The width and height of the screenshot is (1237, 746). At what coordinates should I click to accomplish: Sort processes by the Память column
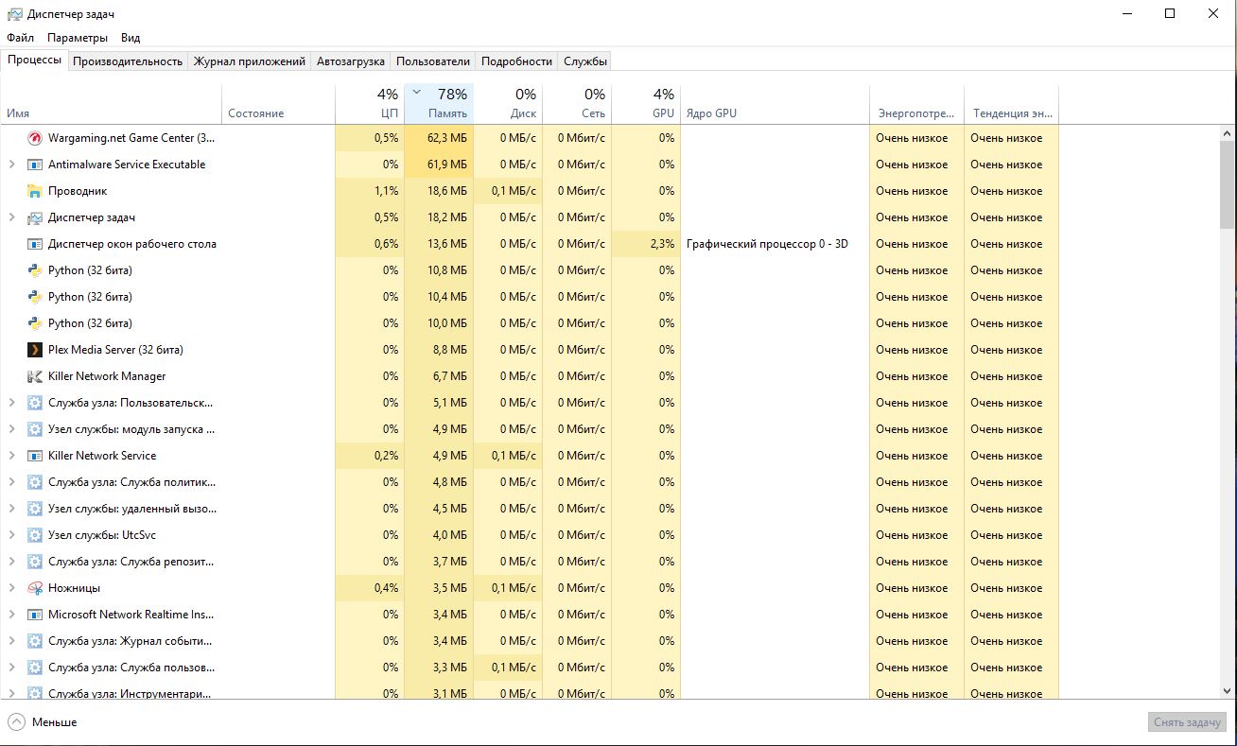[x=447, y=104]
